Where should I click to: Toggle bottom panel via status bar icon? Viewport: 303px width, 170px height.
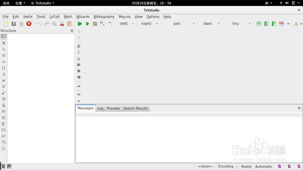click(x=9, y=166)
